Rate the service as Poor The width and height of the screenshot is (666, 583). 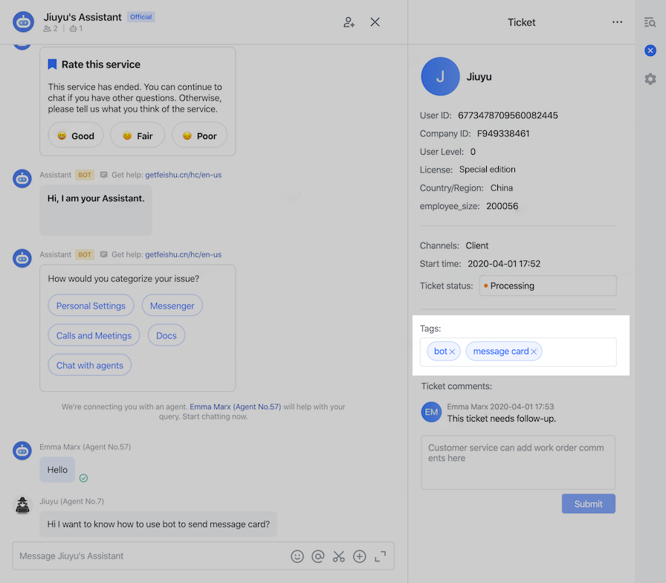(x=199, y=135)
